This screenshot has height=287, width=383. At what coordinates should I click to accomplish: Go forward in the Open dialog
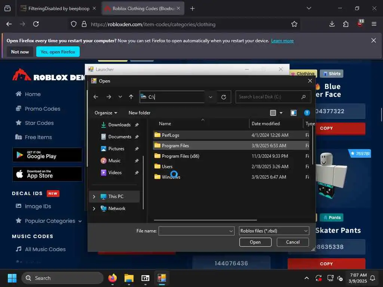point(109,97)
